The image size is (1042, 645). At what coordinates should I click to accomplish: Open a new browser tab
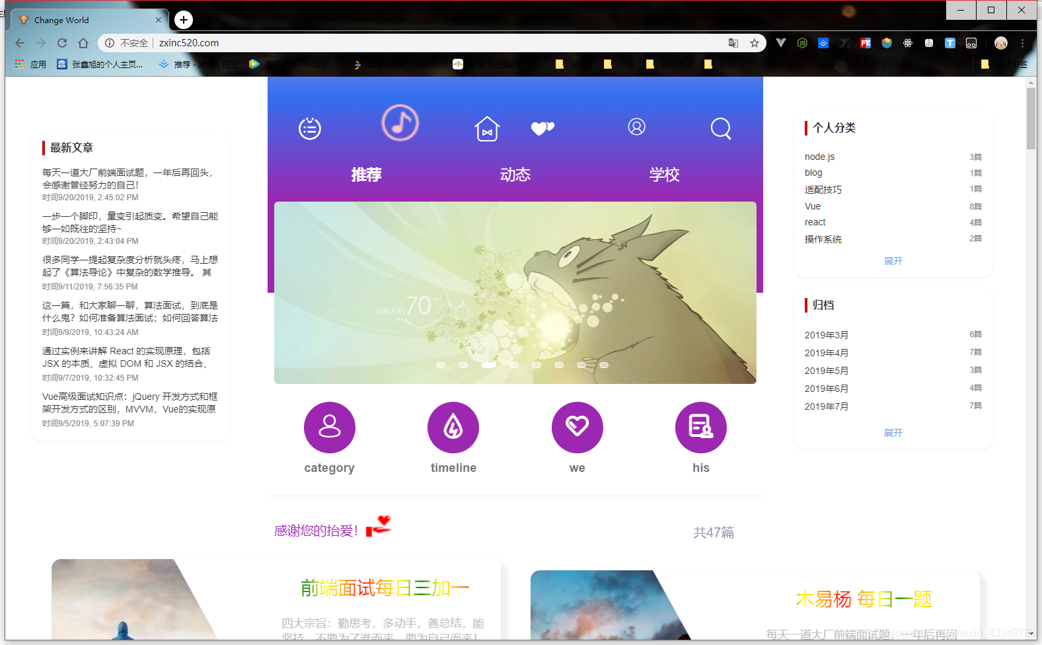click(x=184, y=20)
